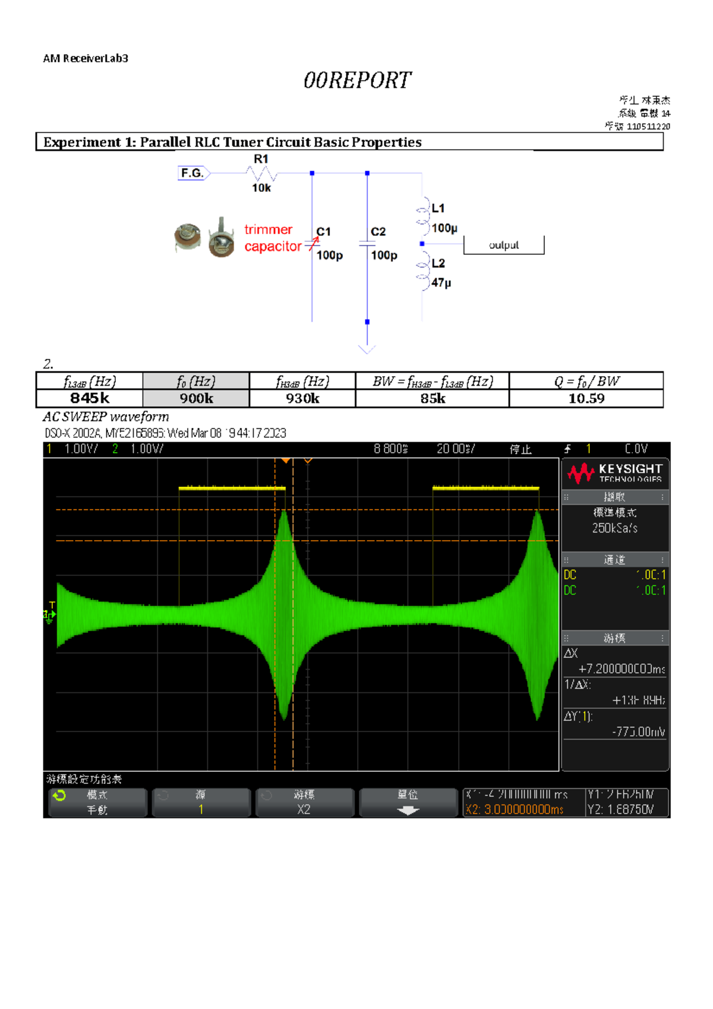Click the 100µ inductor value
The image size is (713, 1009).
pyautogui.click(x=444, y=228)
